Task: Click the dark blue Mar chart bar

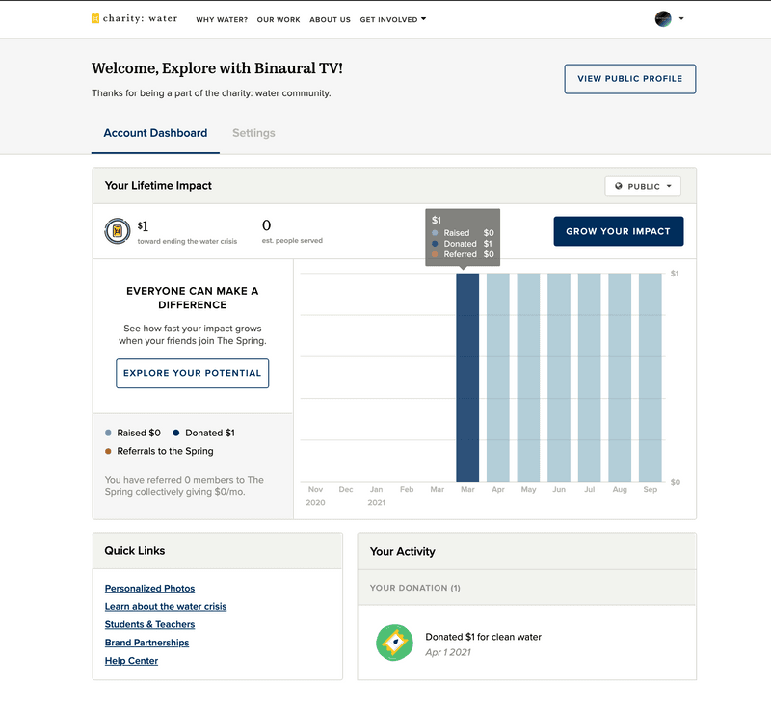Action: coord(467,378)
